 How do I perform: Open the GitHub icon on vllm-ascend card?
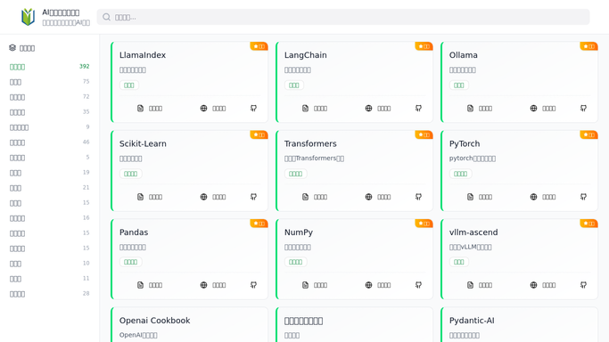(583, 285)
